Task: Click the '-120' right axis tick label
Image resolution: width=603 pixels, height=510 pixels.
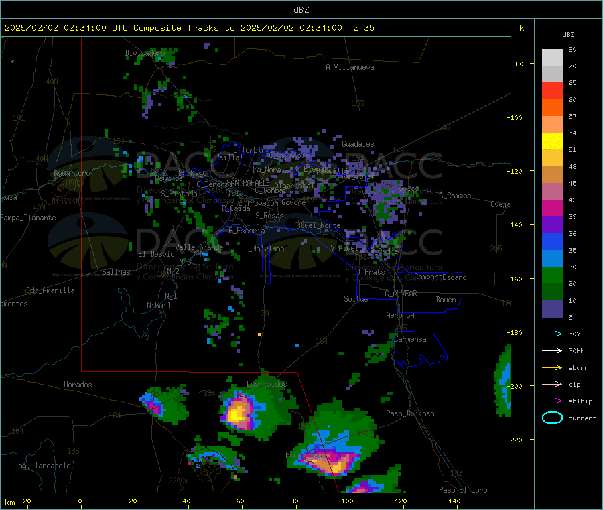Action: pyautogui.click(x=514, y=171)
